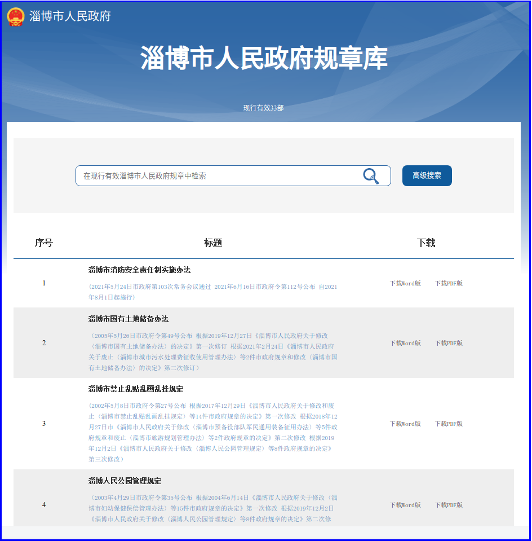The height and width of the screenshot is (541, 532).
Task: Open 淄博市消防安全责任制实施办法 regulation
Action: [139, 270]
